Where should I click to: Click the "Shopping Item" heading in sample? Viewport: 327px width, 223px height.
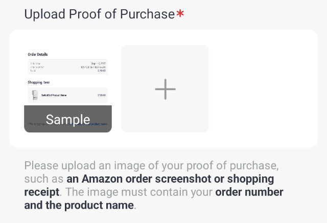(39, 82)
